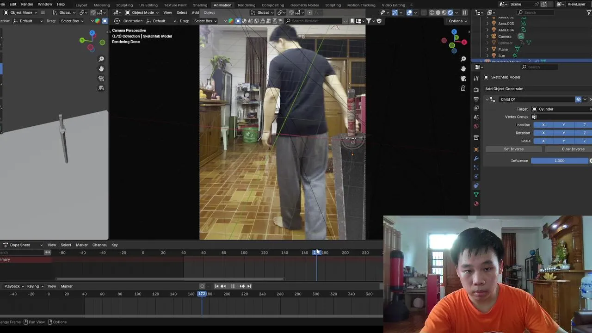Open Dope Sheet mode dropdown
Screen dimensions: 592x333
(x=23, y=245)
